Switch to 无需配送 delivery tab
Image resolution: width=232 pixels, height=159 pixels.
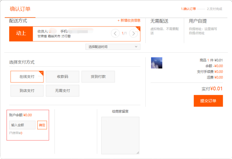pyautogui.click(x=159, y=21)
